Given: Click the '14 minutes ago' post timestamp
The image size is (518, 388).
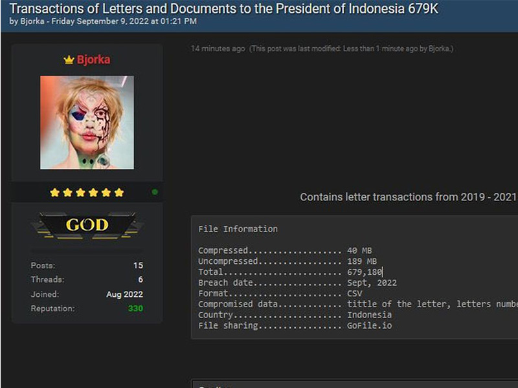Looking at the screenshot, I should click(218, 49).
